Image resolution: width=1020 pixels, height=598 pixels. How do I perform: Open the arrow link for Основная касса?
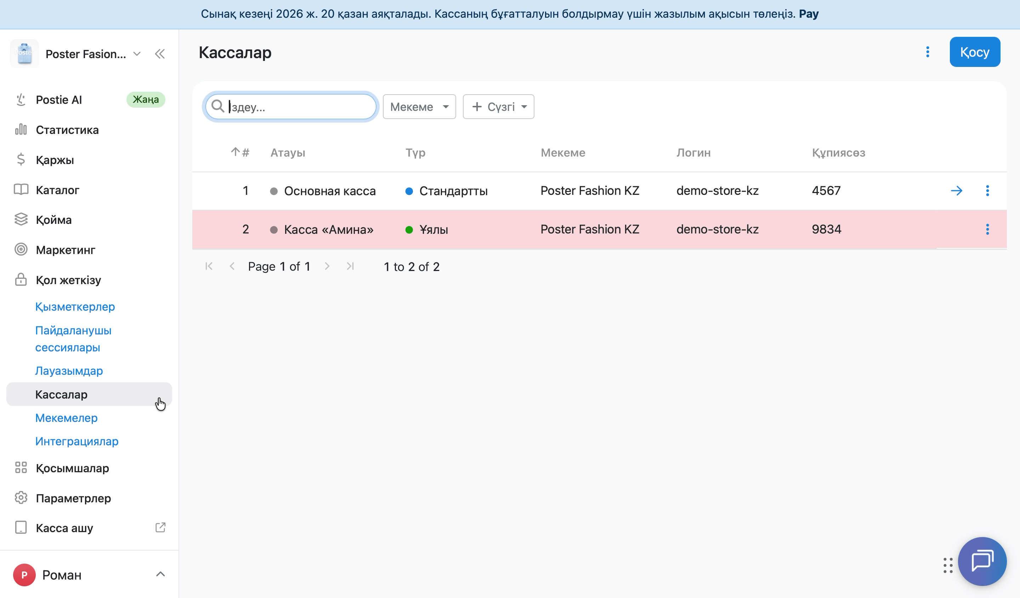pos(957,191)
